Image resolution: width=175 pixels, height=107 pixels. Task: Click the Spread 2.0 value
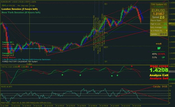click(x=162, y=17)
